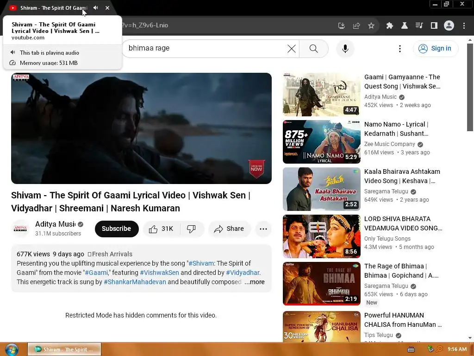Click the scrollbar down arrow
Viewport: 474px width, 356px height.
(x=470, y=338)
